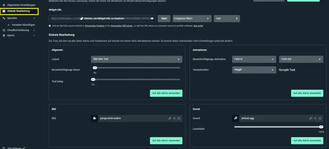Click the grid icon beside Globale Bearbeitung

pos(4,11)
